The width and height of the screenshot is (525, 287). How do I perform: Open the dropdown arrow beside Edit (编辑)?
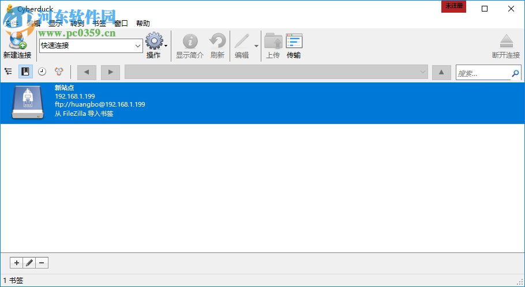(256, 46)
